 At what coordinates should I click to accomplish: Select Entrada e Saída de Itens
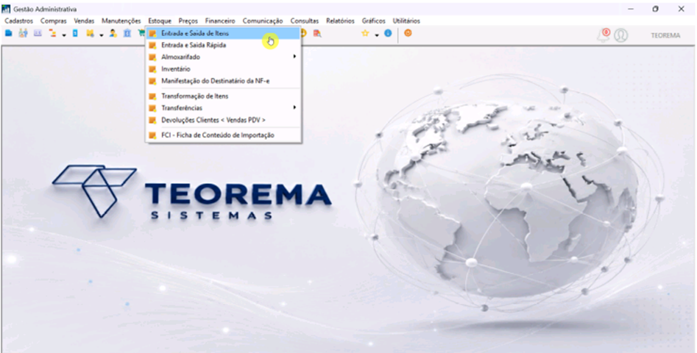(x=224, y=33)
